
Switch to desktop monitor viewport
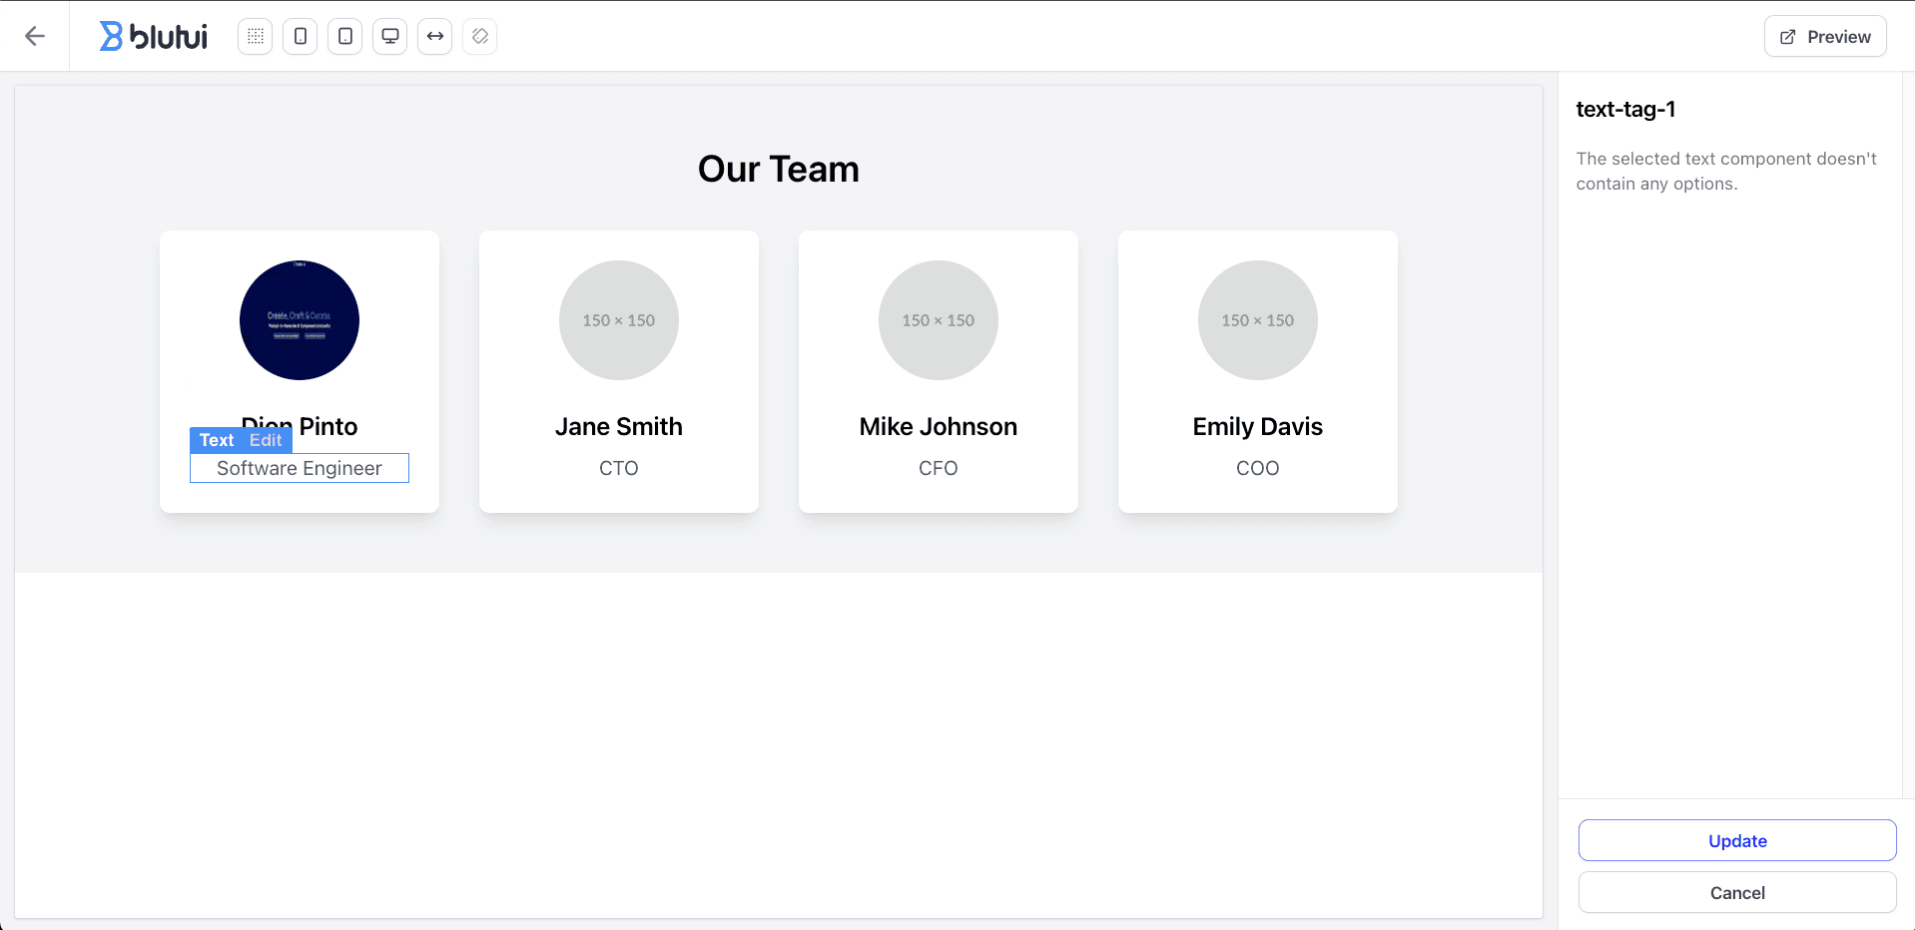tap(390, 37)
